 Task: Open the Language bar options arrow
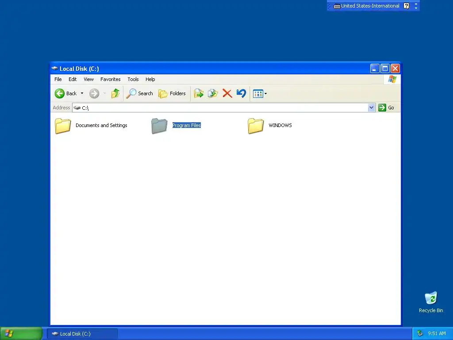click(416, 8)
